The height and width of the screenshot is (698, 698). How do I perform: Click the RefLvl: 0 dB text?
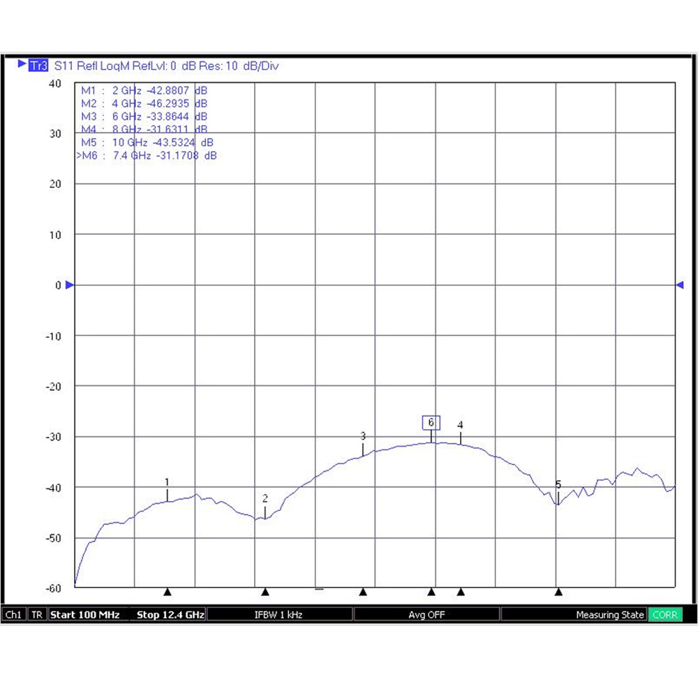point(164,66)
